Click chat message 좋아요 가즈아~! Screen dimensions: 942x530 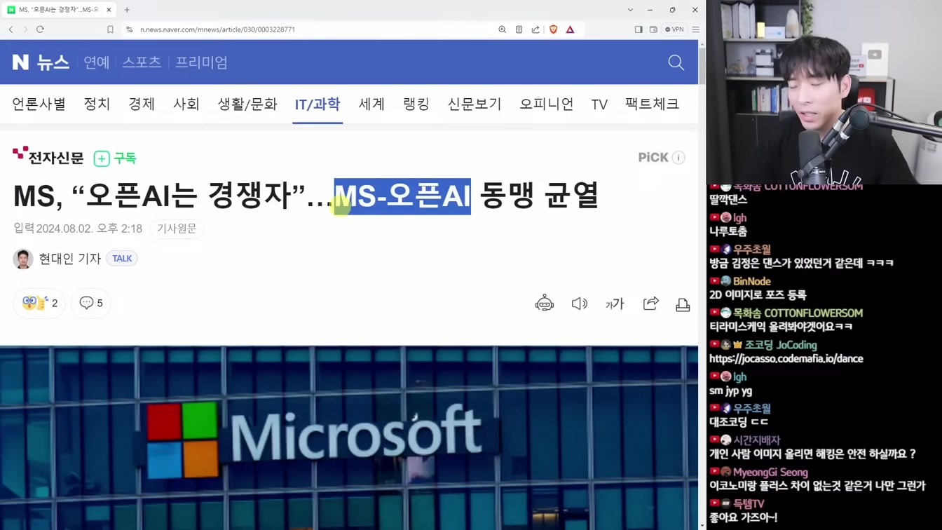[x=743, y=517]
